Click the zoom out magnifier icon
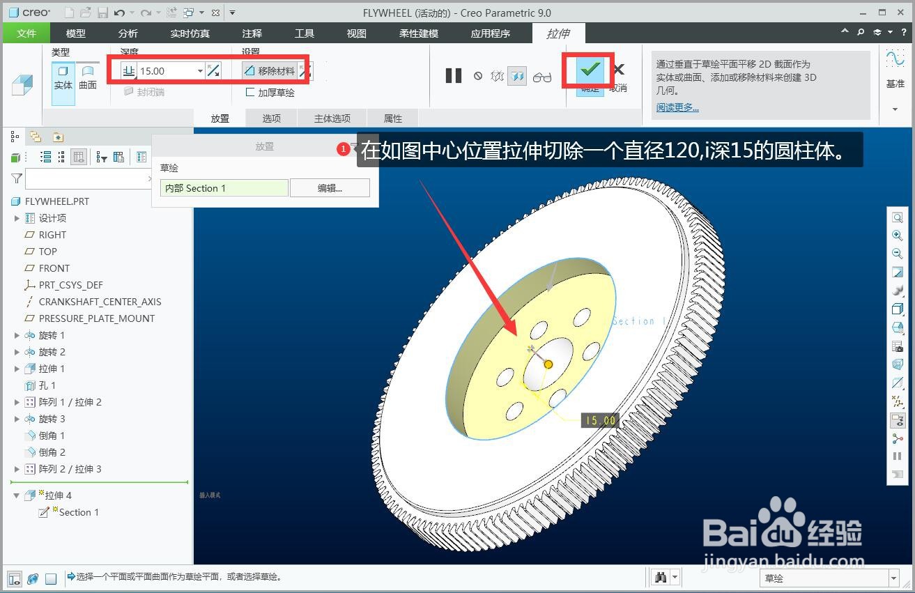915x593 pixels. [898, 254]
